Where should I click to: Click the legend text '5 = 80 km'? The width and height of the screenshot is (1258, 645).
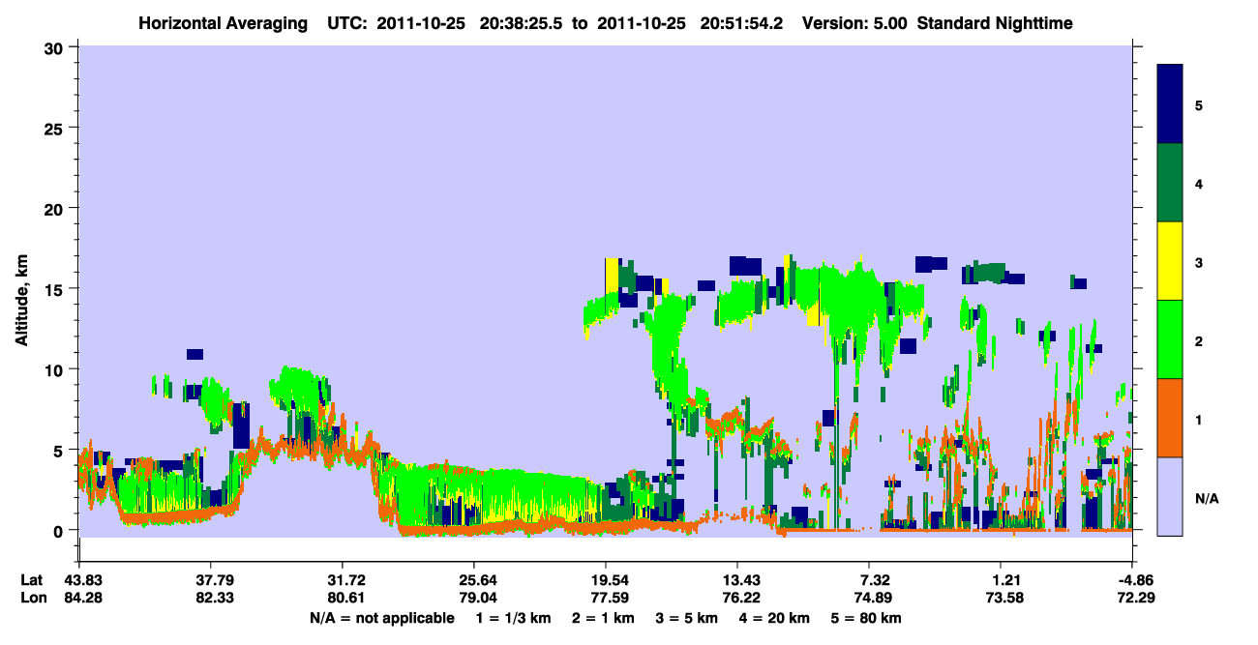click(866, 618)
